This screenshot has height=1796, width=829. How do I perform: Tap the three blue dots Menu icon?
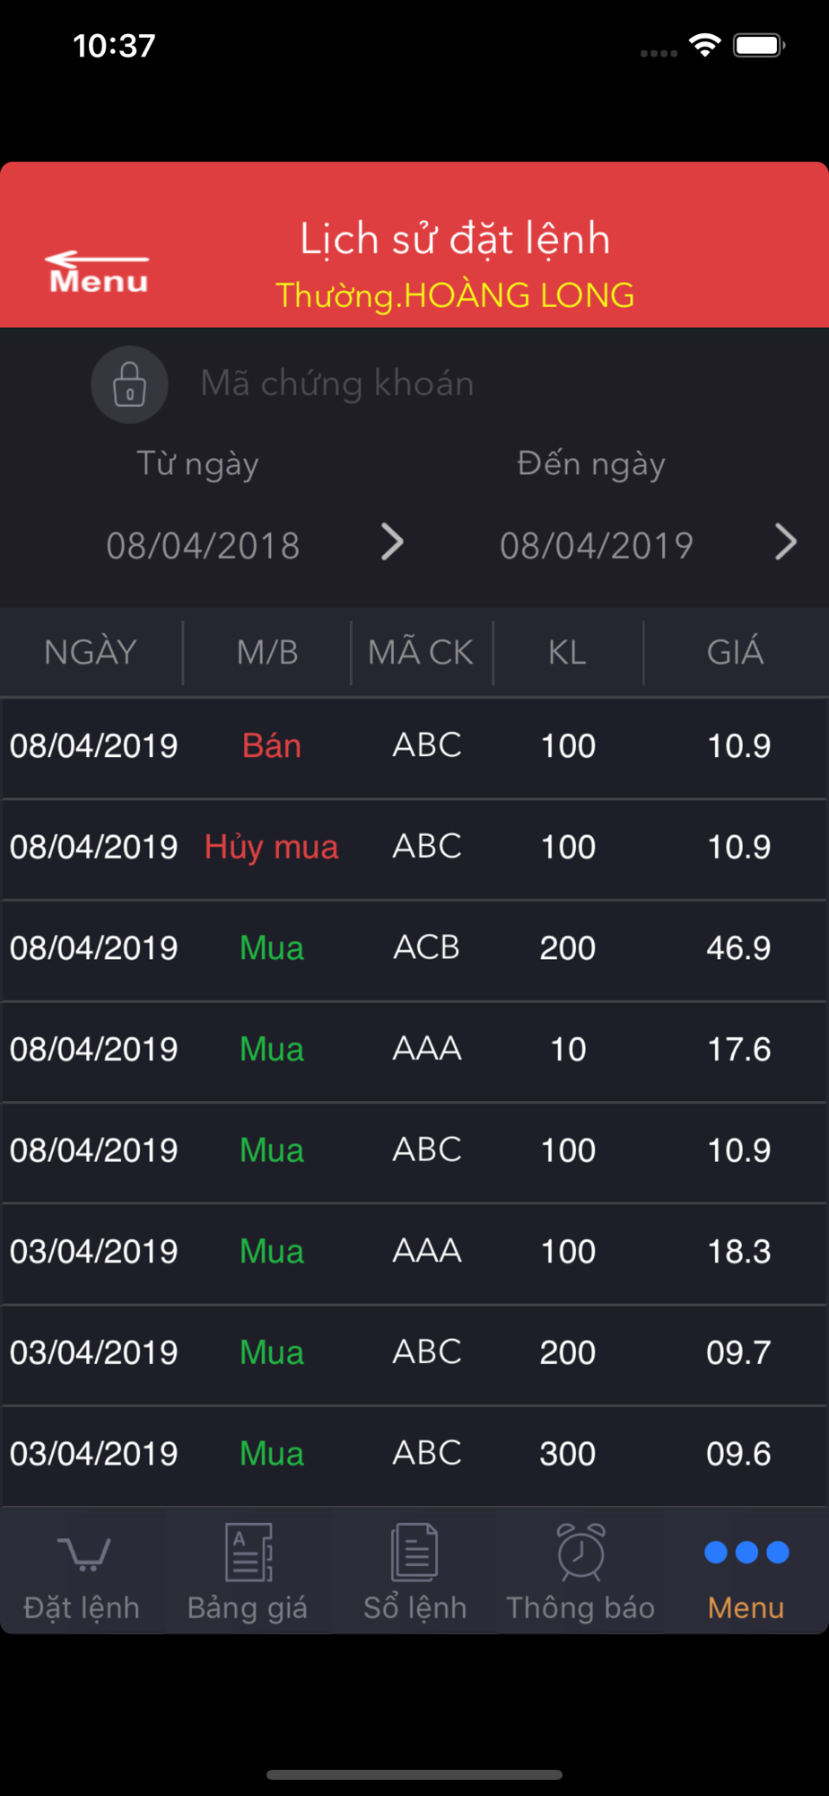click(746, 1552)
